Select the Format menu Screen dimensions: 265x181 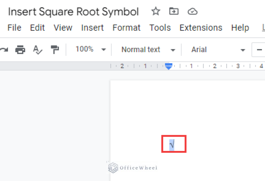pyautogui.click(x=126, y=28)
